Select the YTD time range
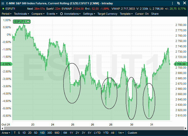The height and width of the screenshot is (136, 188). pos(106,133)
